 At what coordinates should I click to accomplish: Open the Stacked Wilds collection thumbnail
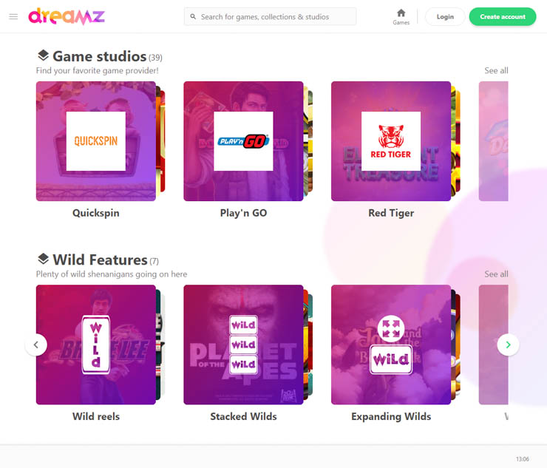pos(243,345)
